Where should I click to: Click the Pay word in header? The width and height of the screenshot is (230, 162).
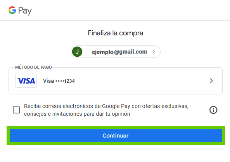tap(25, 11)
